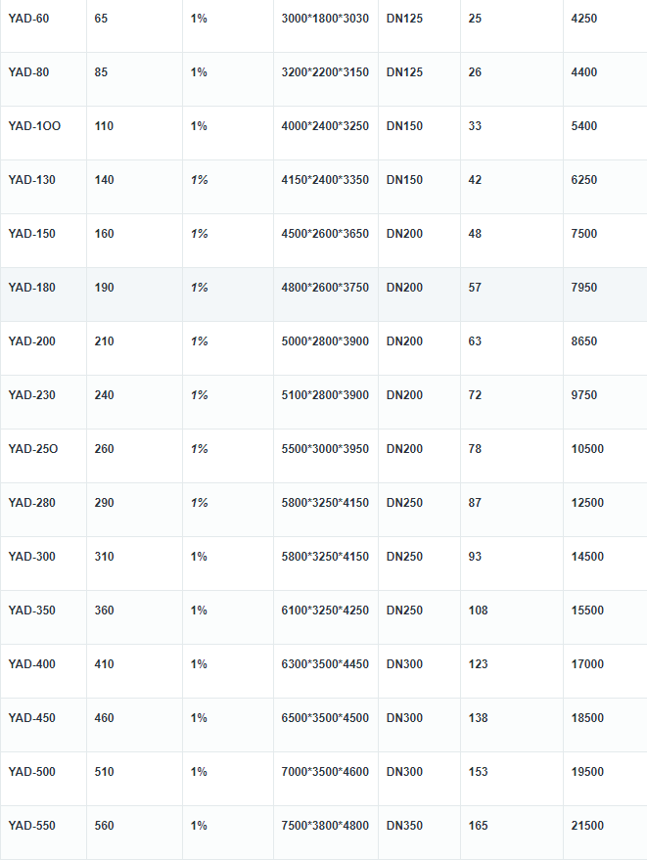Image resolution: width=647 pixels, height=860 pixels.
Task: Click the 21500 value cell
Action: [x=587, y=826]
